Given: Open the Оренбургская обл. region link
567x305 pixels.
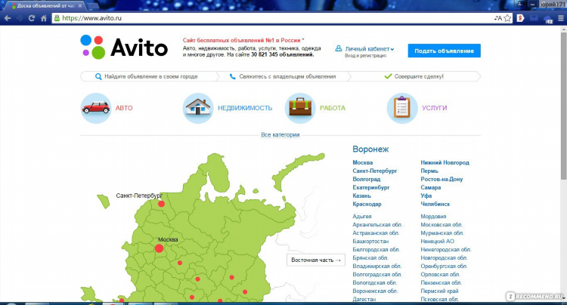Looking at the screenshot, I should [444, 266].
